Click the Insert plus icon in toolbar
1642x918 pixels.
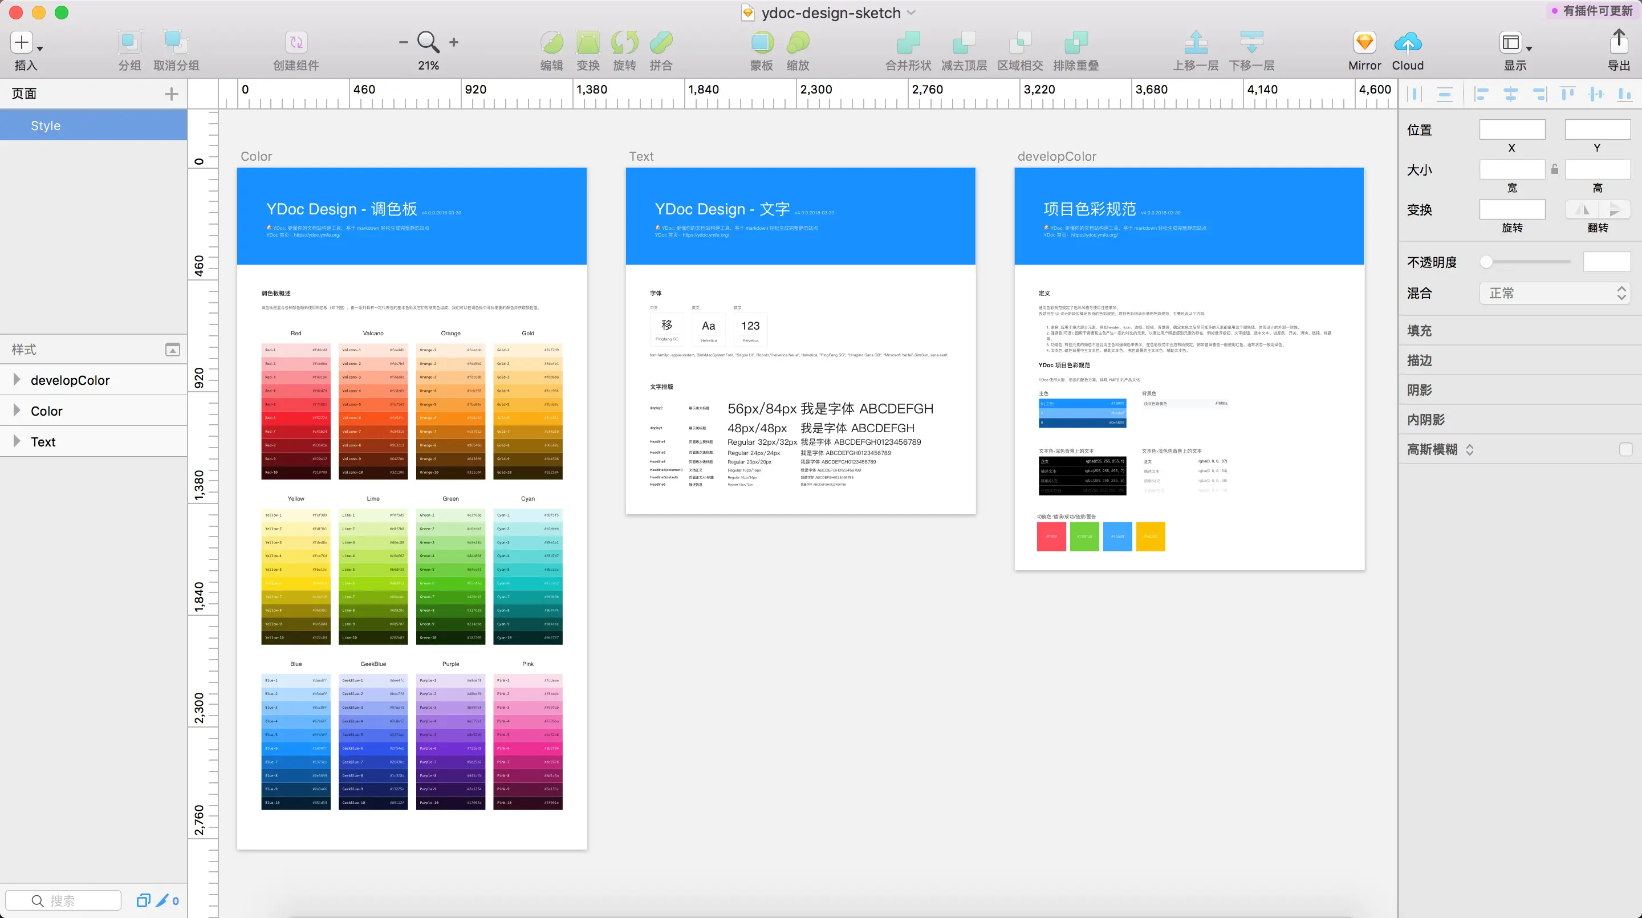click(22, 43)
